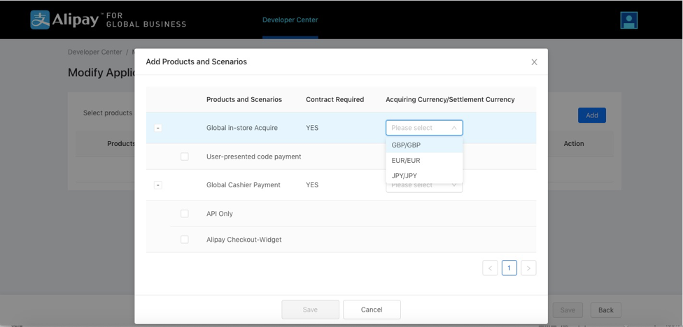Enable the API Only checkbox
This screenshot has width=683, height=327.
coord(185,214)
